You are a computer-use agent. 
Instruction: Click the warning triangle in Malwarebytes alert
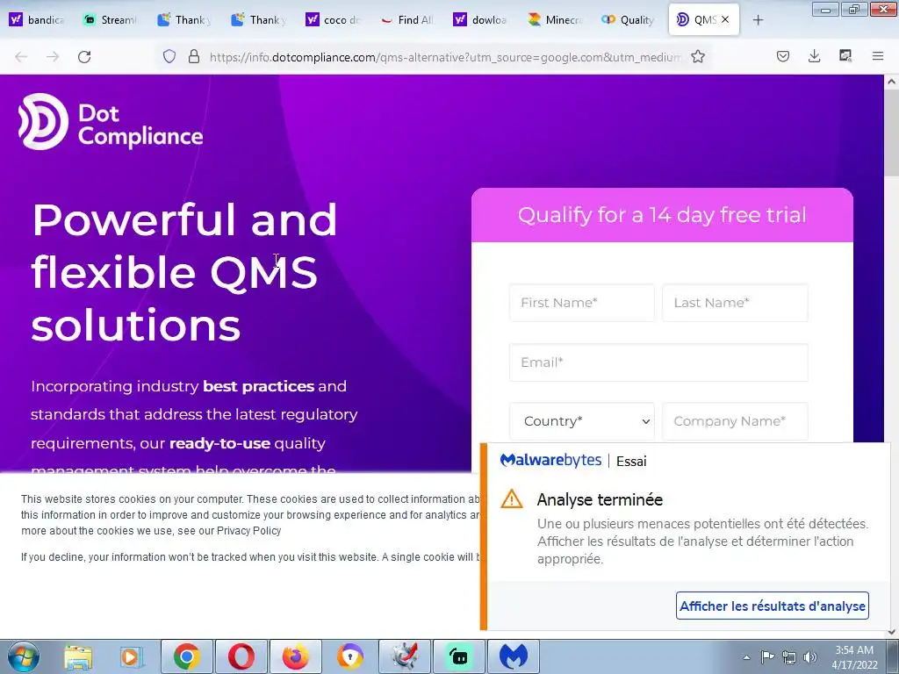point(512,499)
